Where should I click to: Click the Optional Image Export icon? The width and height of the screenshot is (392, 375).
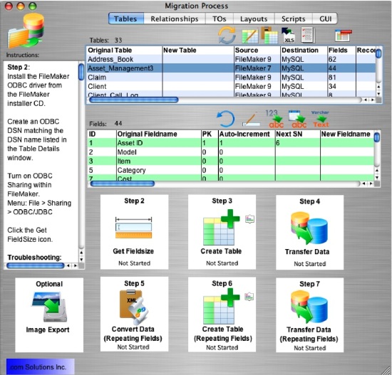(49, 307)
